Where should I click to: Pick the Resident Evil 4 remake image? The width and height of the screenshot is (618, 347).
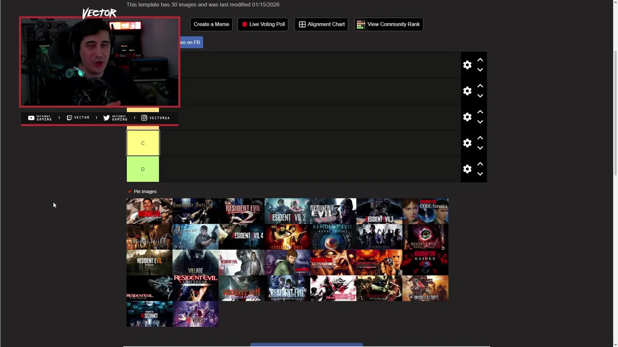[x=241, y=237]
